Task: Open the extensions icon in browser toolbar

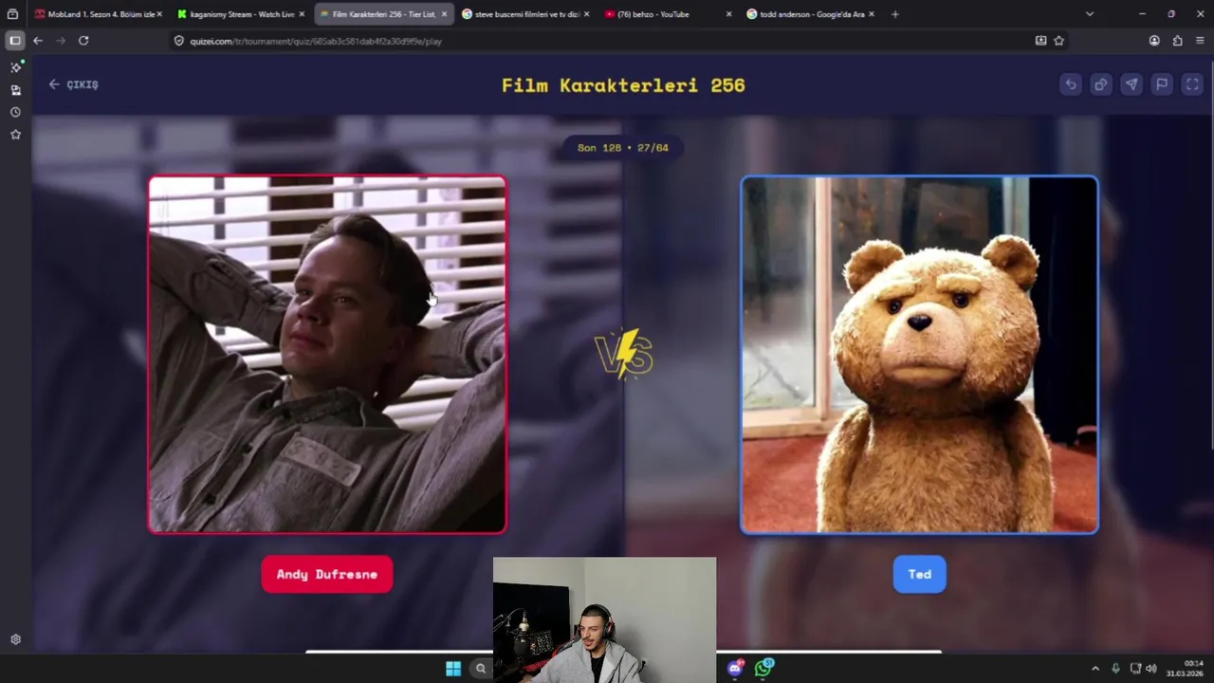Action: coord(1177,41)
